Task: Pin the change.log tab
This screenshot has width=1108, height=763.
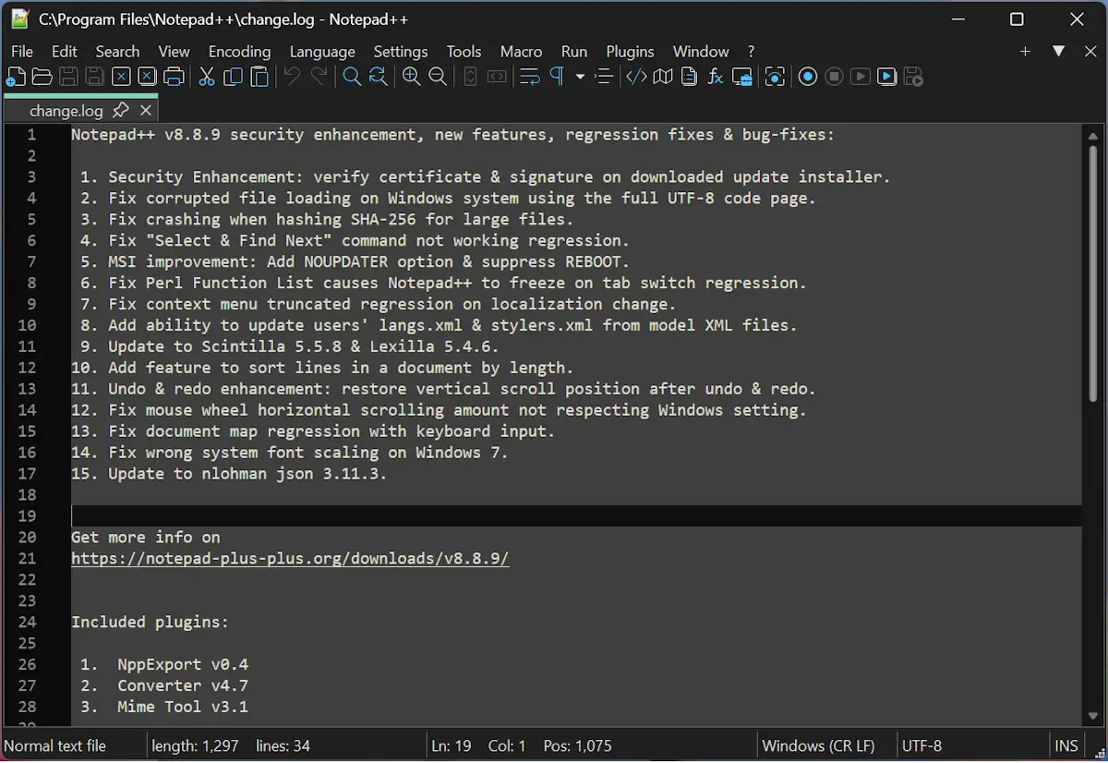Action: (120, 111)
